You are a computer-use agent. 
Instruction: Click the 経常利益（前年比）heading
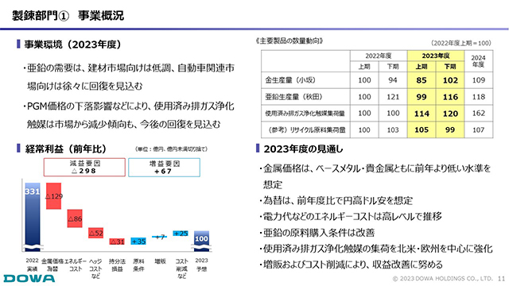65,149
